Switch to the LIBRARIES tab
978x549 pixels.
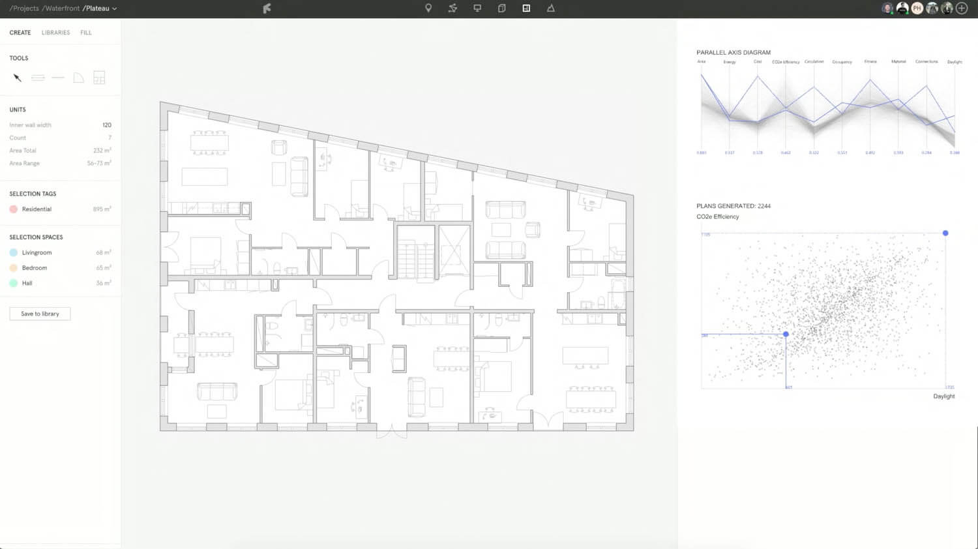(x=55, y=32)
